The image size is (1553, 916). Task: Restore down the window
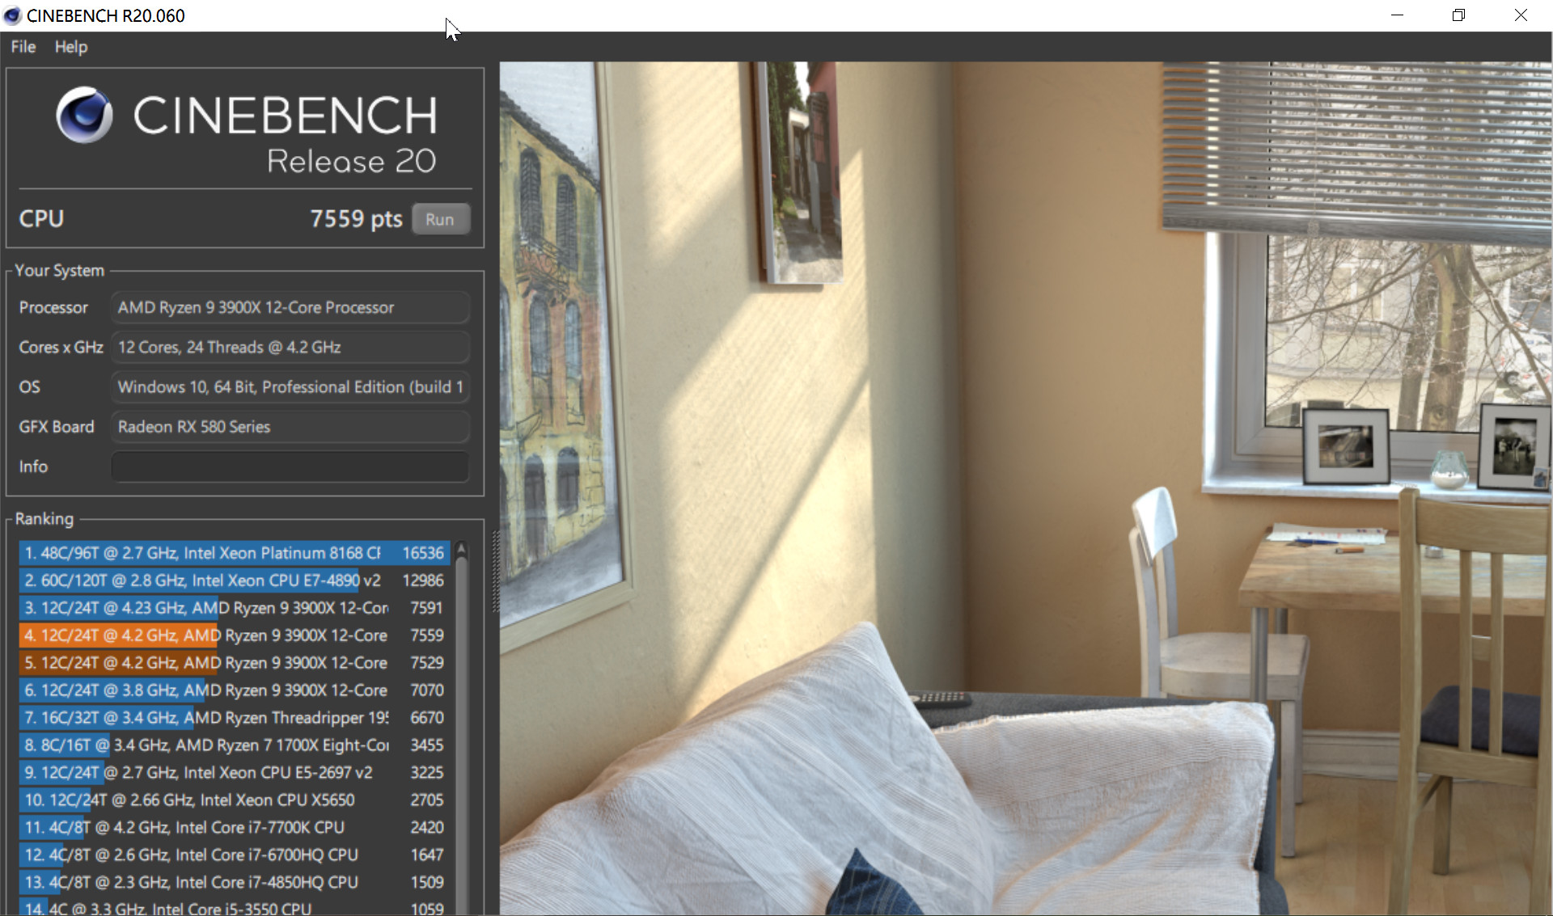(x=1458, y=15)
